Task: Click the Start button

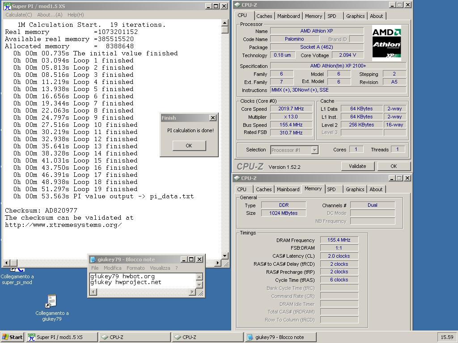Action: coord(12,337)
